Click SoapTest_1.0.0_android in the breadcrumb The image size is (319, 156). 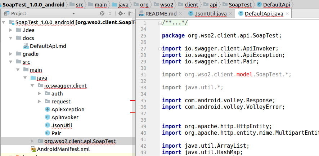[x=33, y=5]
